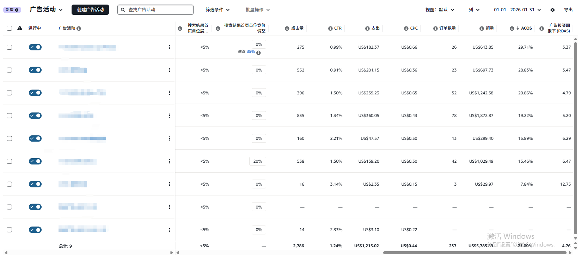Open the 批量操作 bulk actions menu
This screenshot has height=255, width=581.
pos(257,10)
